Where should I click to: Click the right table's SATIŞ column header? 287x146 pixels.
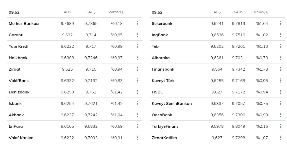[x=238, y=12]
